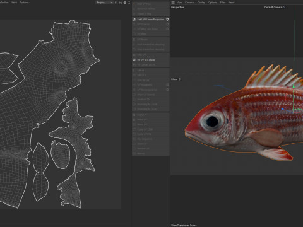Click the Perspective viewport label
The height and width of the screenshot is (227, 303).
177,7
